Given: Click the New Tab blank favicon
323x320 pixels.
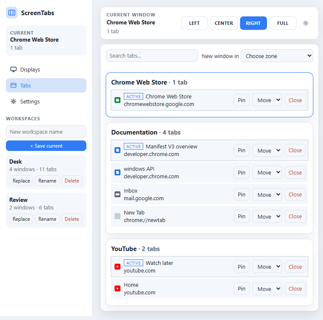Looking at the screenshot, I should tap(117, 216).
